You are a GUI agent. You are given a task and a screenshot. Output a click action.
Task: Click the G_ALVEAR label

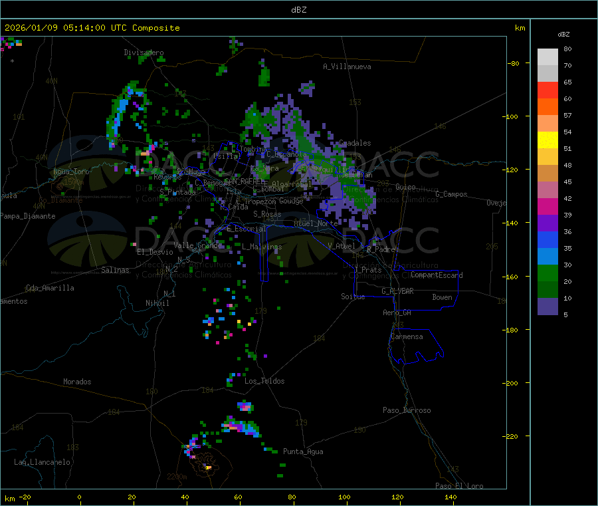coord(397,291)
